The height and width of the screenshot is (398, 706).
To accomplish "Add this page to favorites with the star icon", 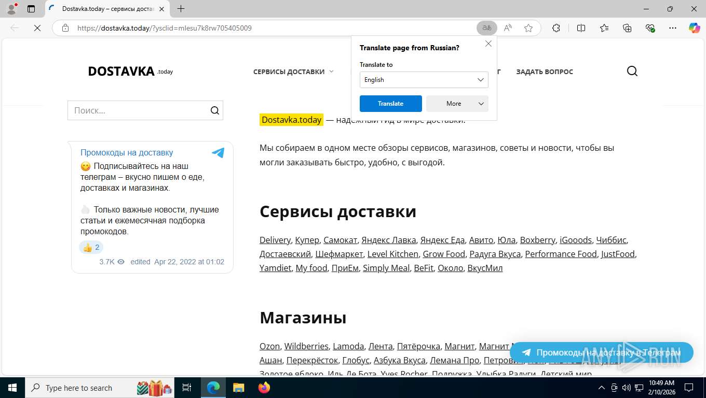I will [x=528, y=28].
